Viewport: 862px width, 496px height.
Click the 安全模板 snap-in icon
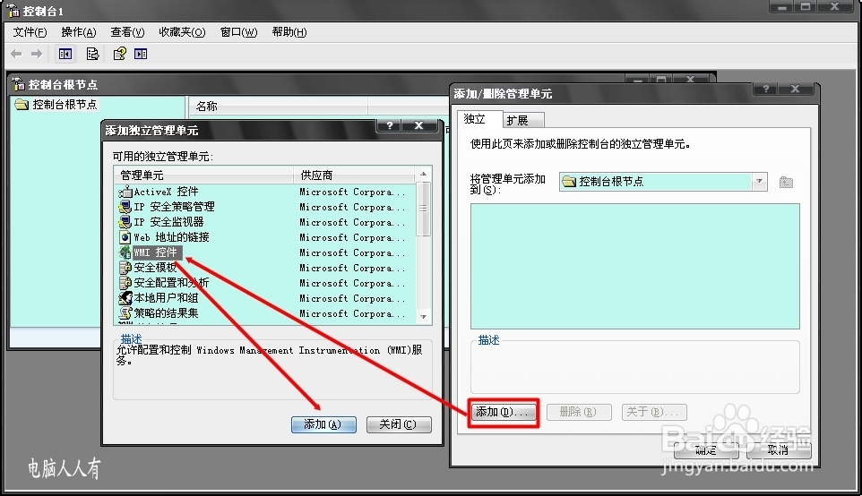(125, 268)
